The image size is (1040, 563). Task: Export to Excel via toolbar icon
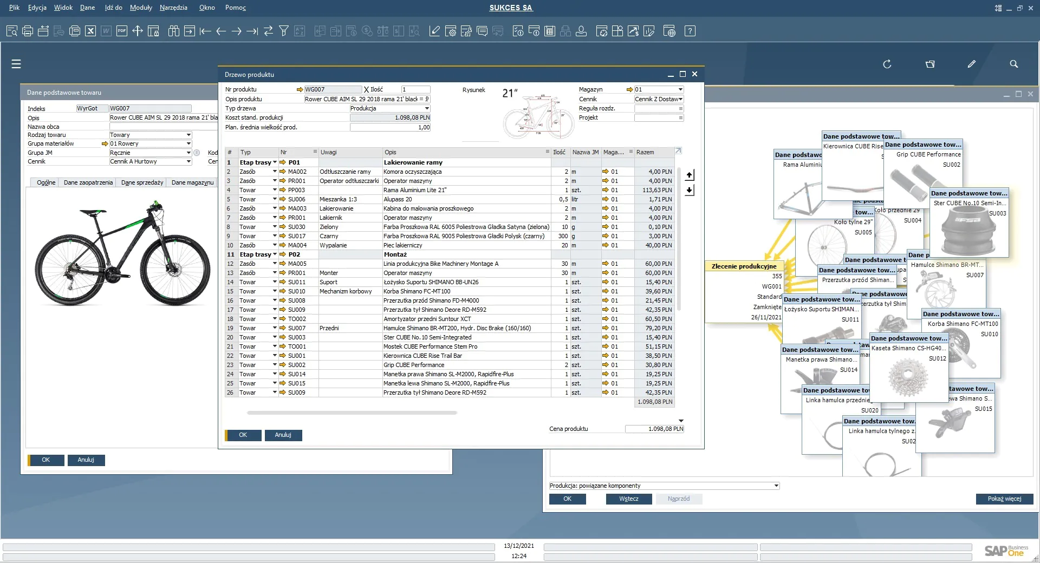(x=90, y=31)
